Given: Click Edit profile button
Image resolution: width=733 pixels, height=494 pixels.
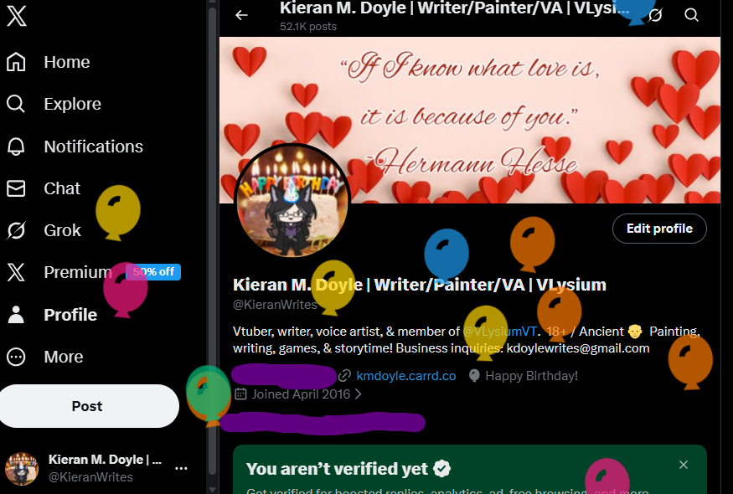Looking at the screenshot, I should [x=659, y=229].
